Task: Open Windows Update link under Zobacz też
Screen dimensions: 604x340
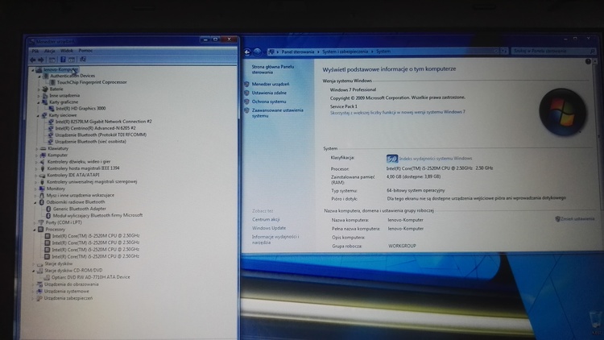Action: pos(269,228)
